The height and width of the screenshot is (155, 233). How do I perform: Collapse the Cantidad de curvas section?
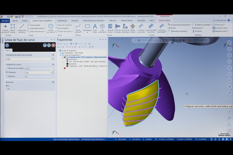[53, 64]
